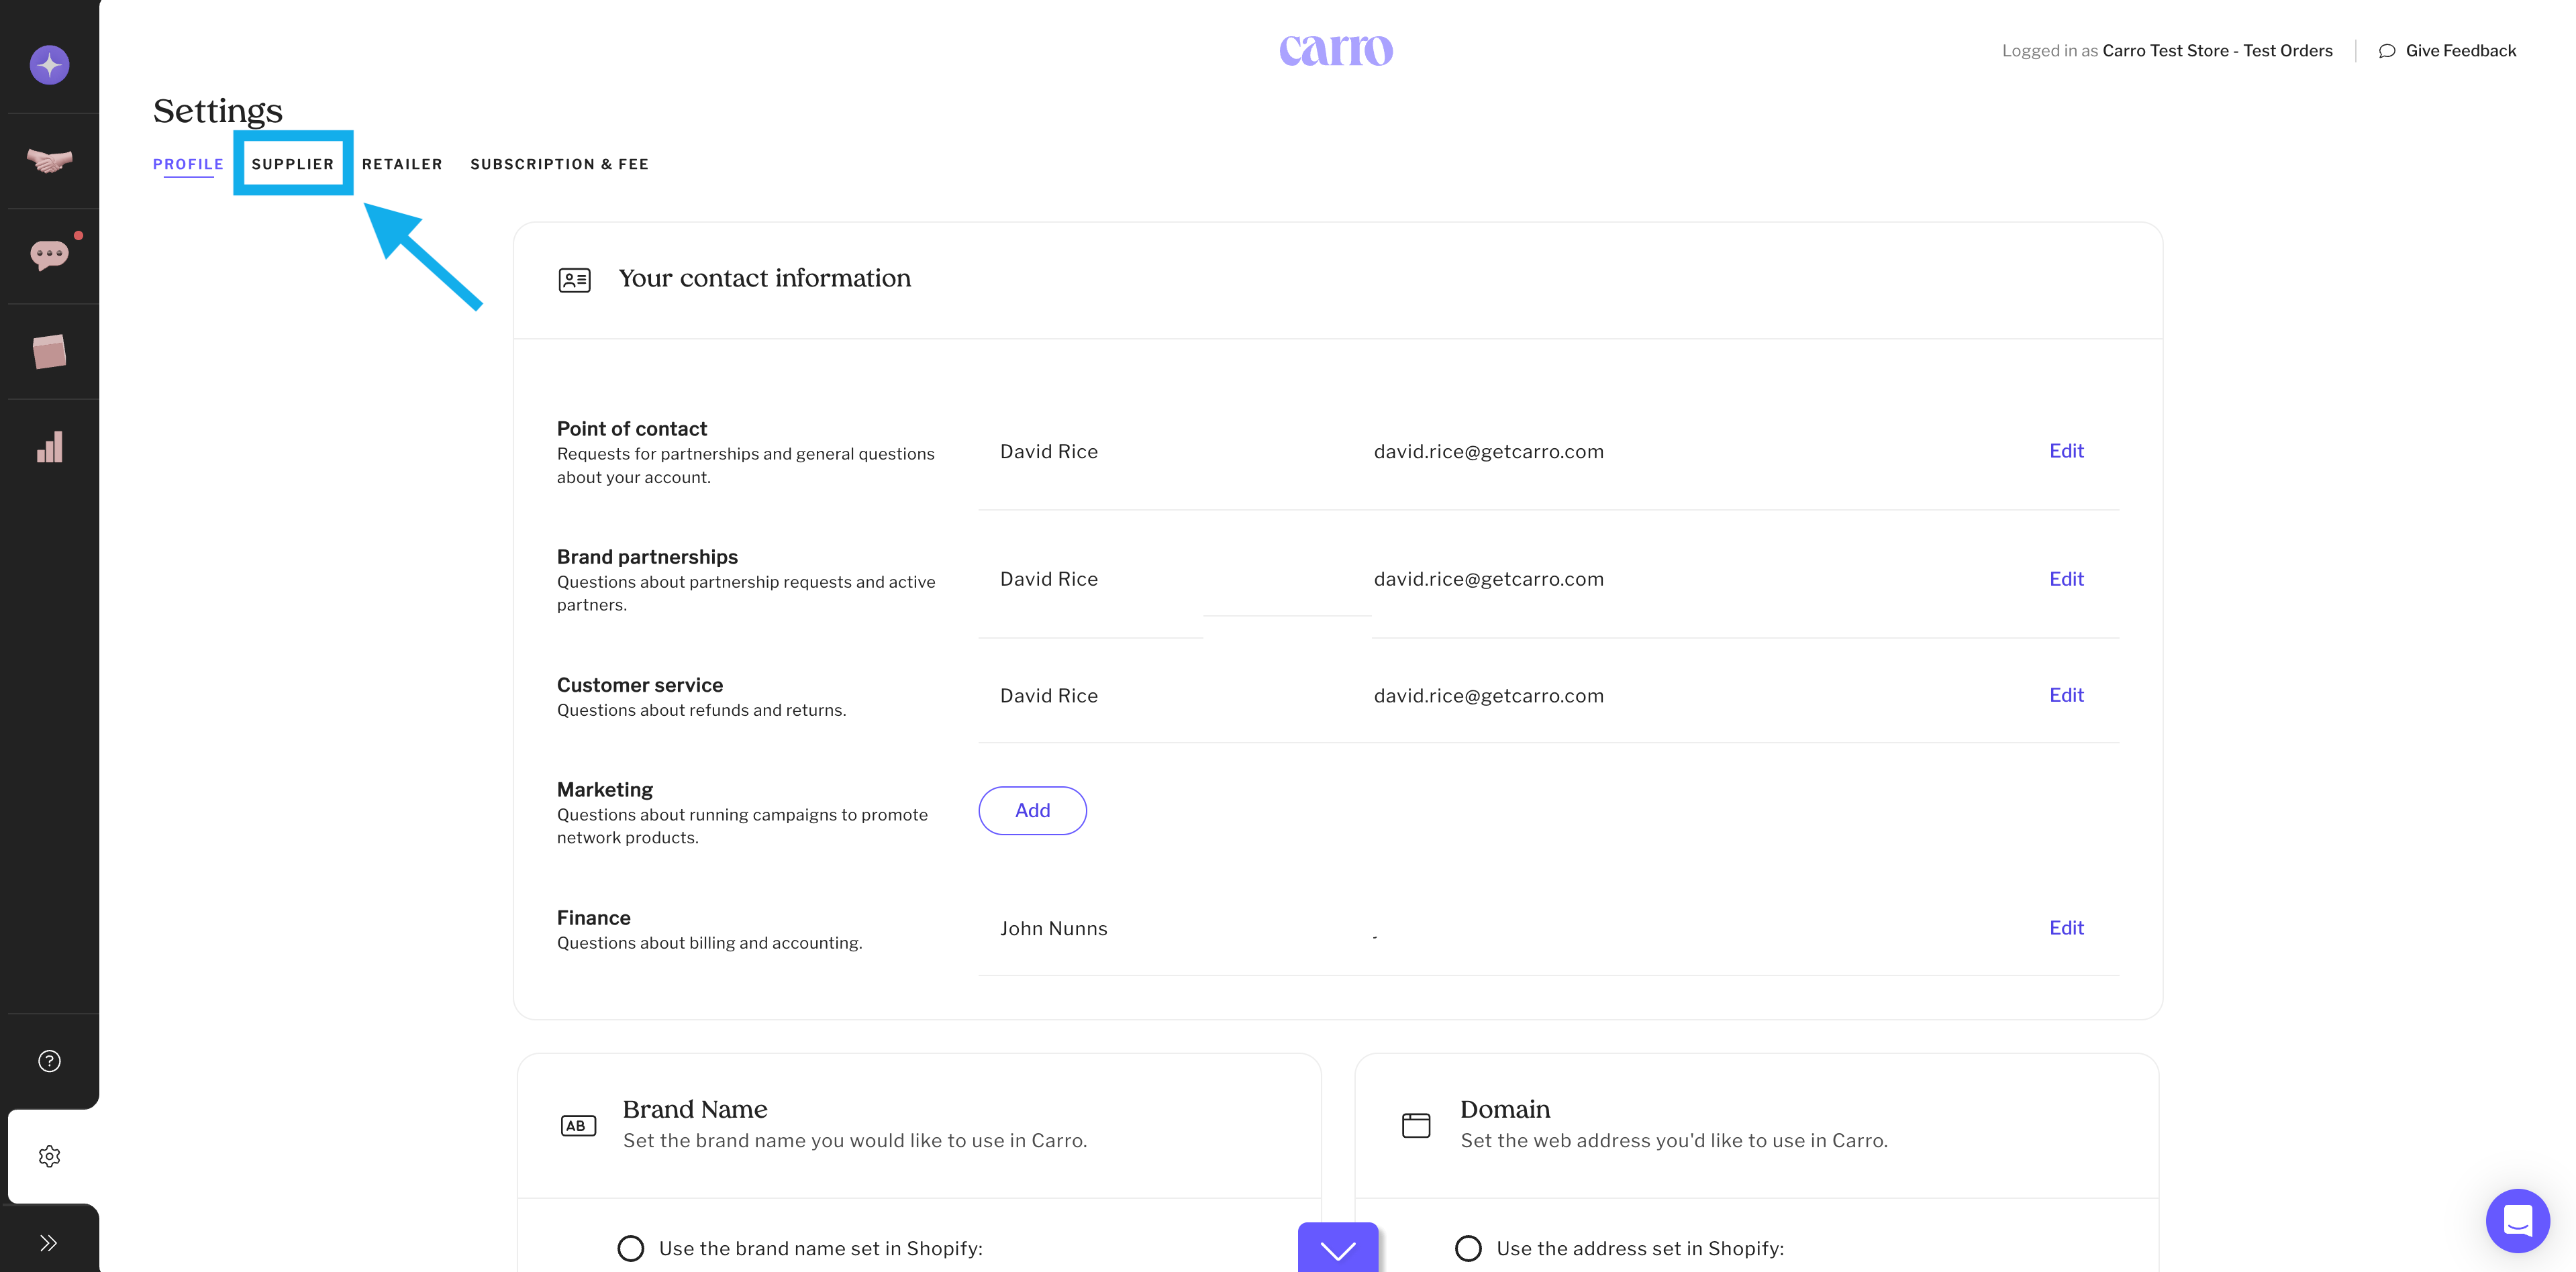2576x1272 pixels.
Task: Open the handshake partnerships icon
Action: 49,161
